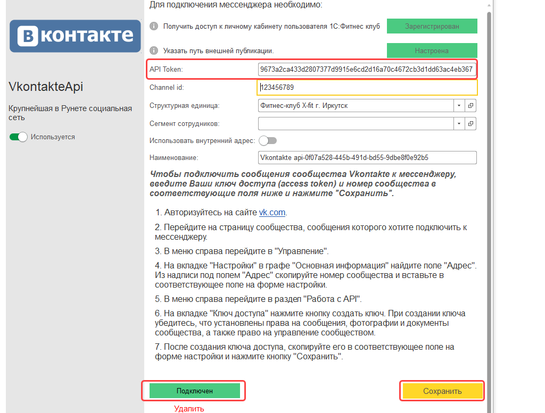Click the bold italic instruction paragraph

[x=303, y=183]
